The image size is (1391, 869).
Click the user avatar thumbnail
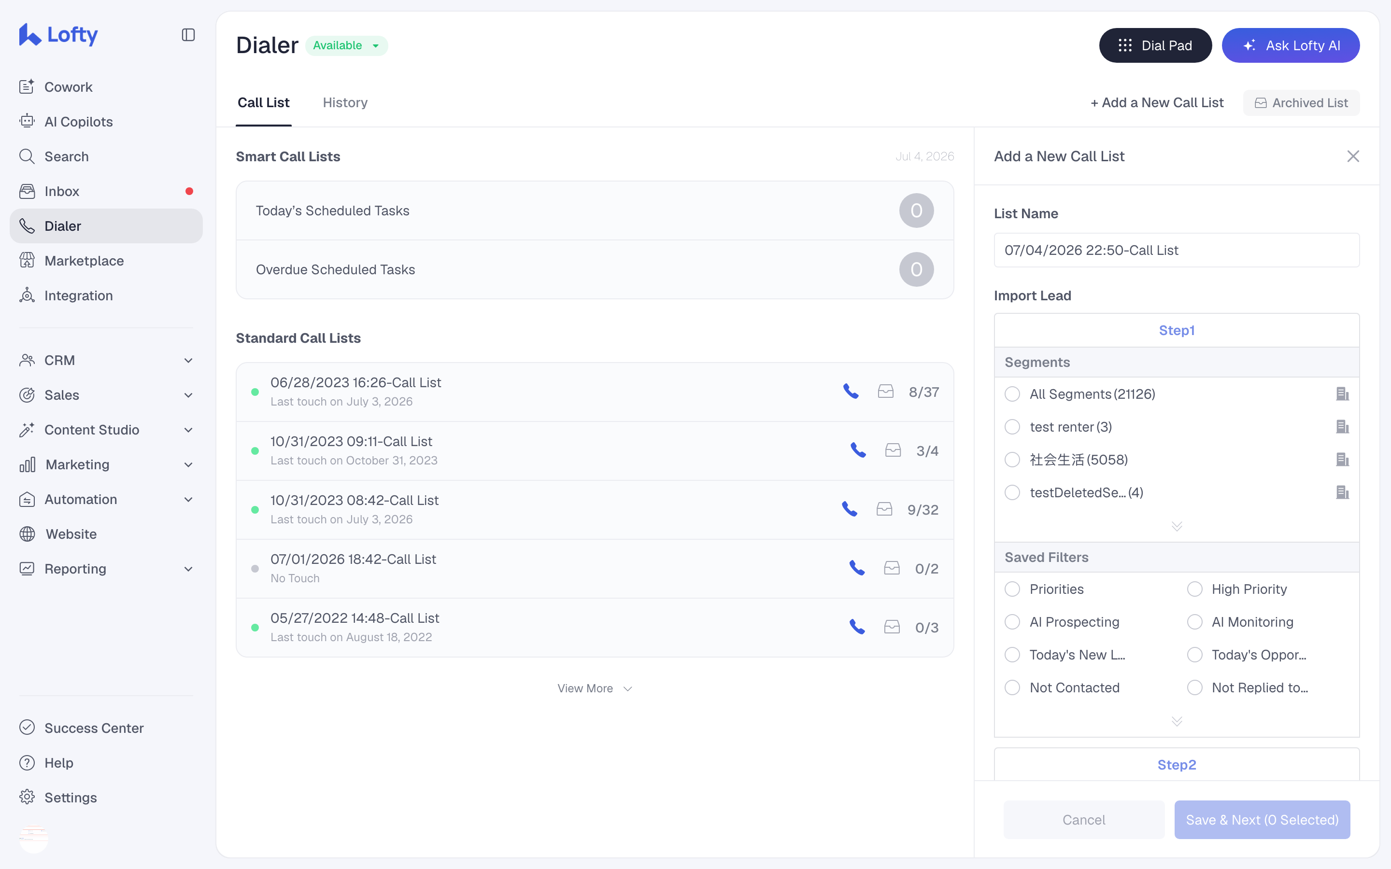(x=33, y=839)
